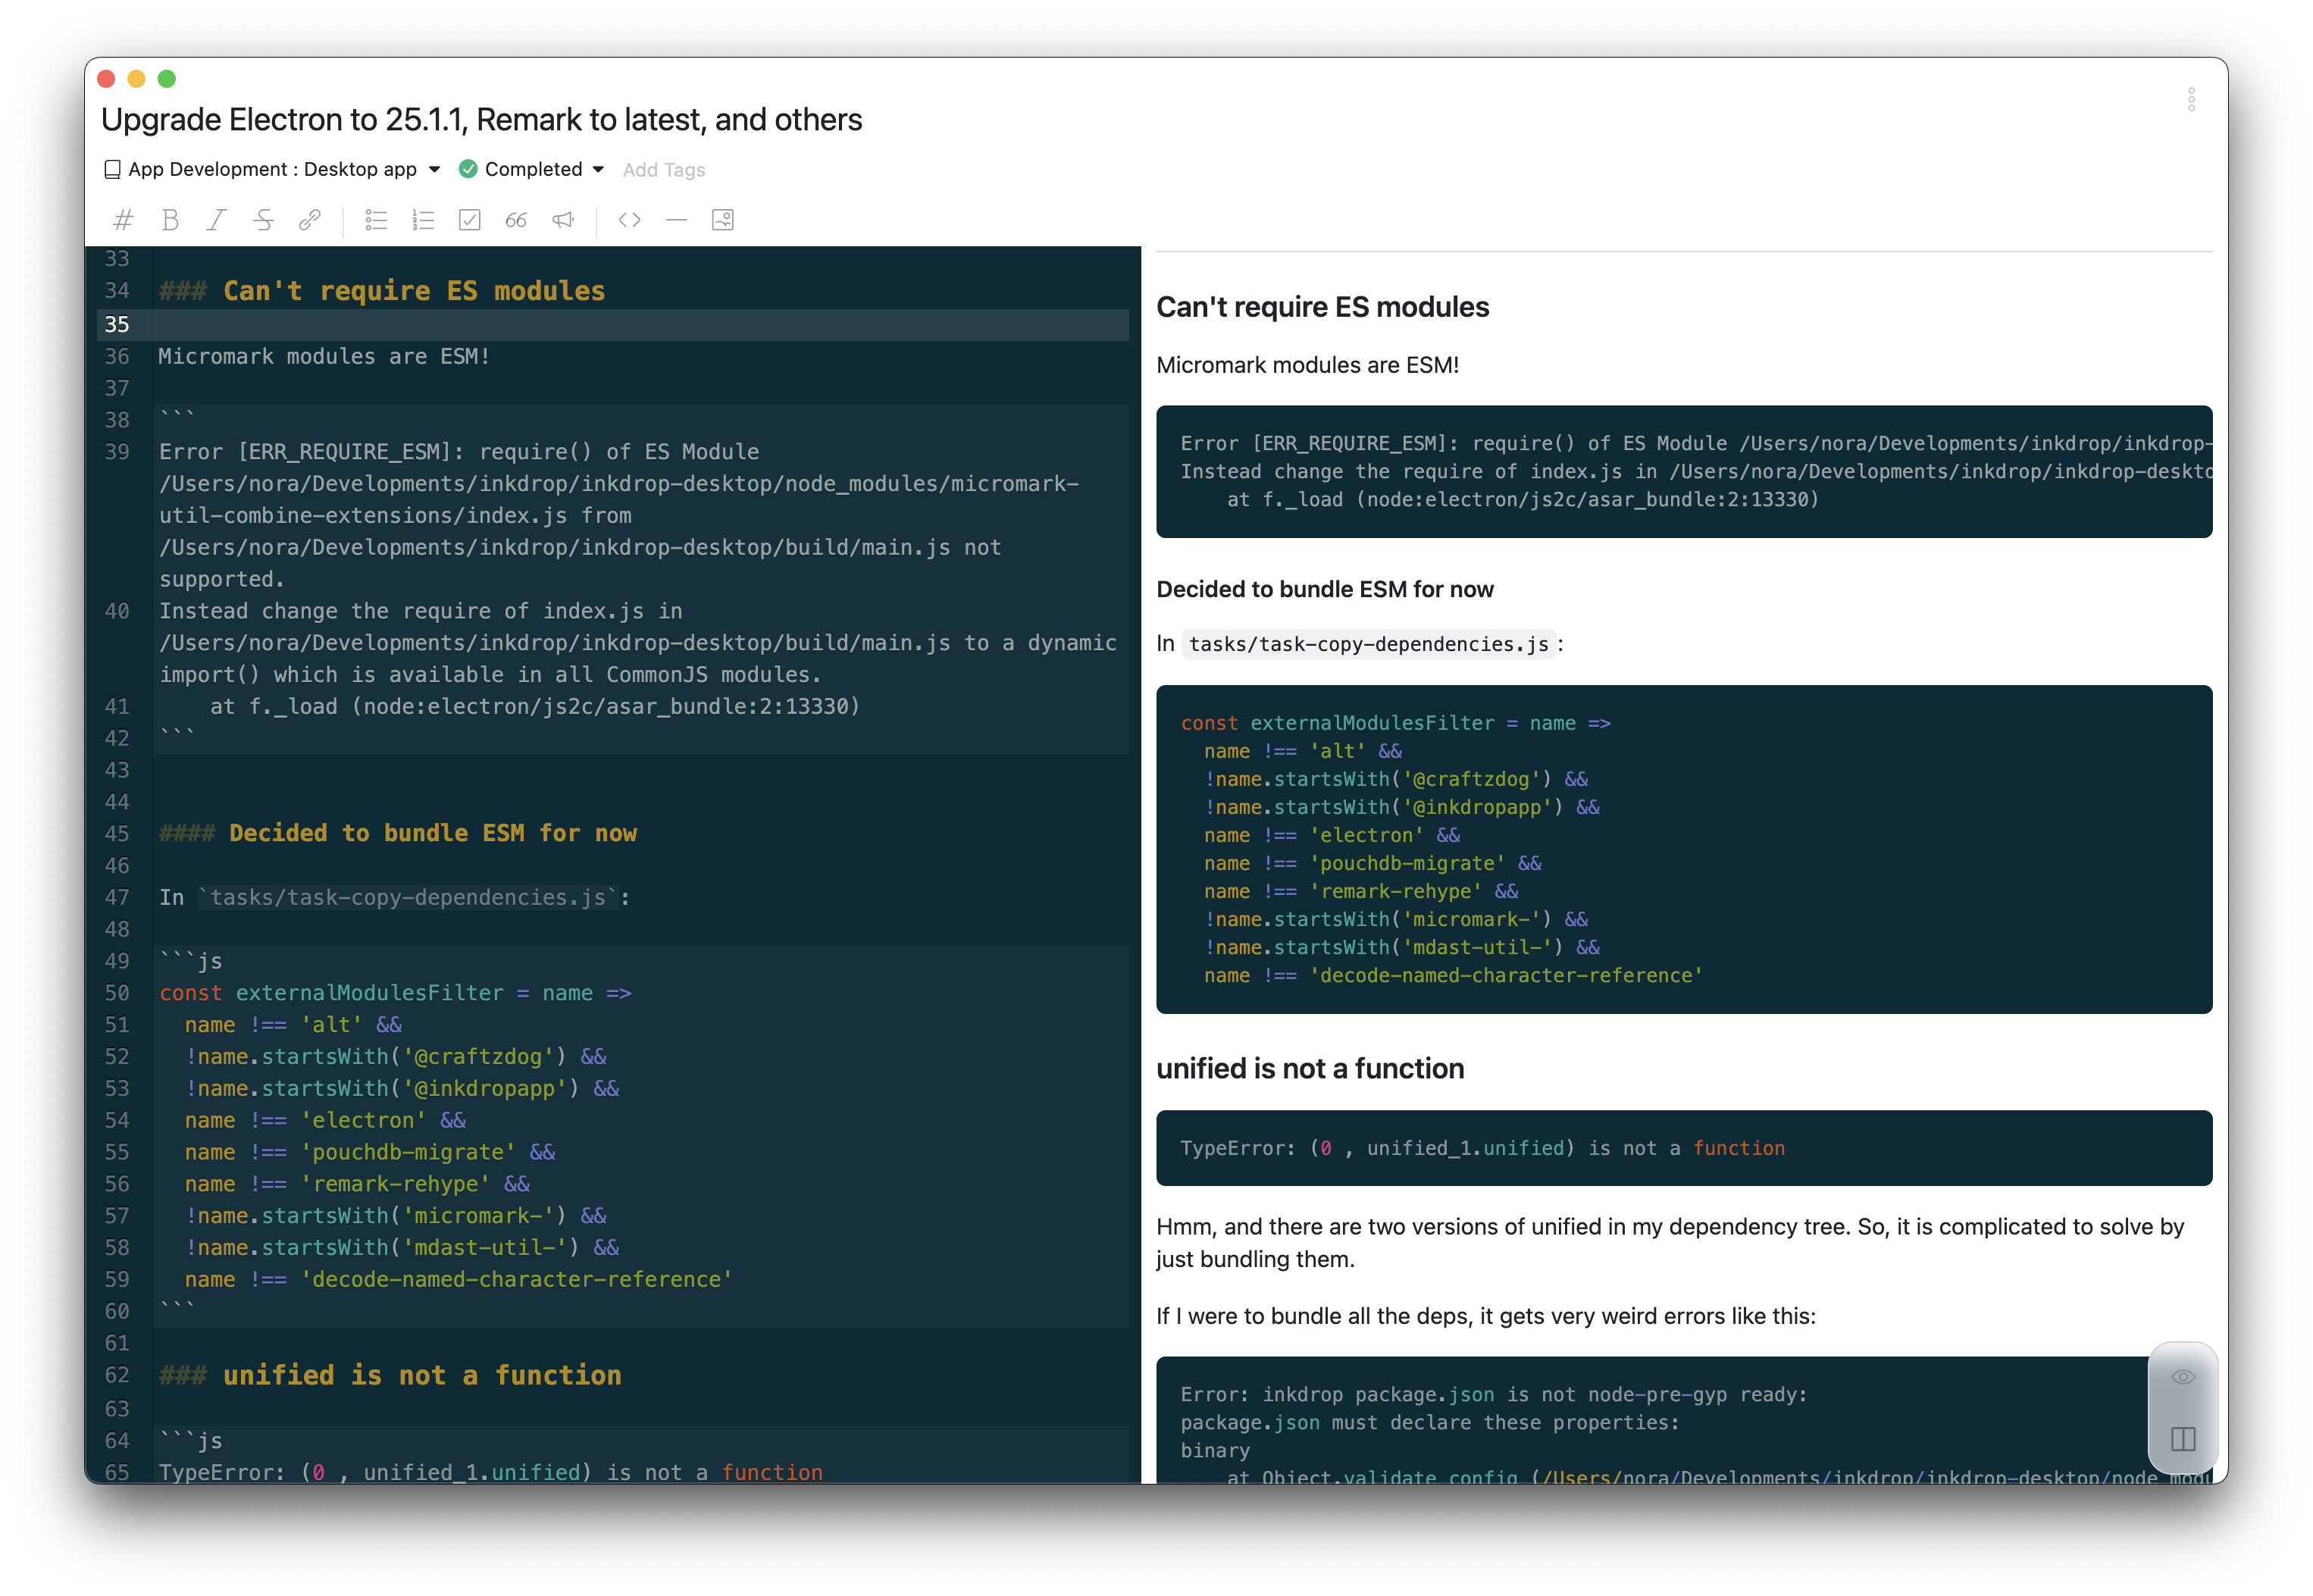
Task: Insert a block quote
Action: coord(516,220)
